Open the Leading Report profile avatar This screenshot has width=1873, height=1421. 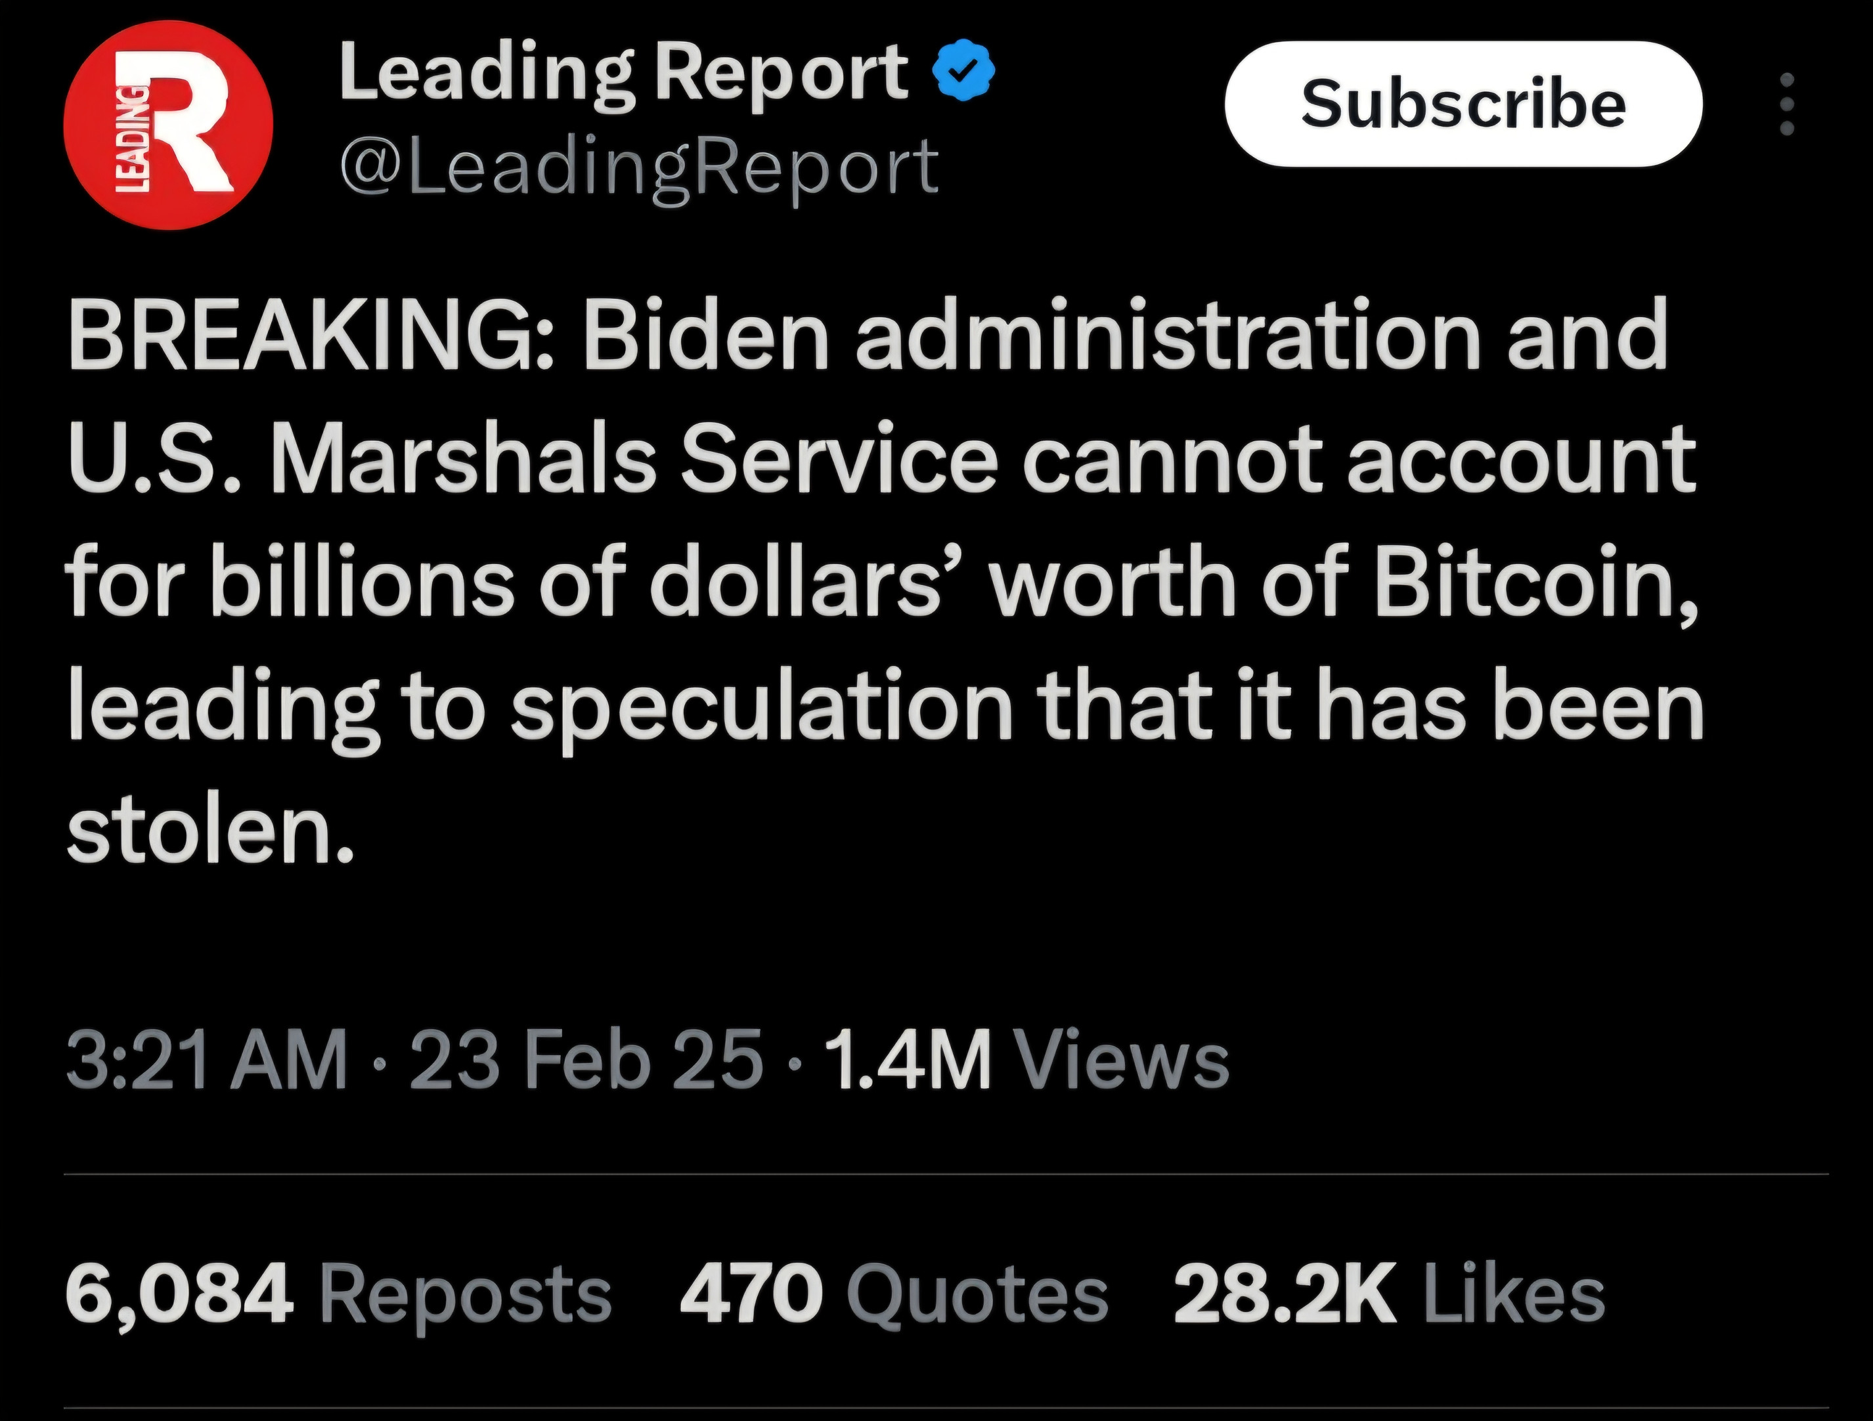pos(169,126)
